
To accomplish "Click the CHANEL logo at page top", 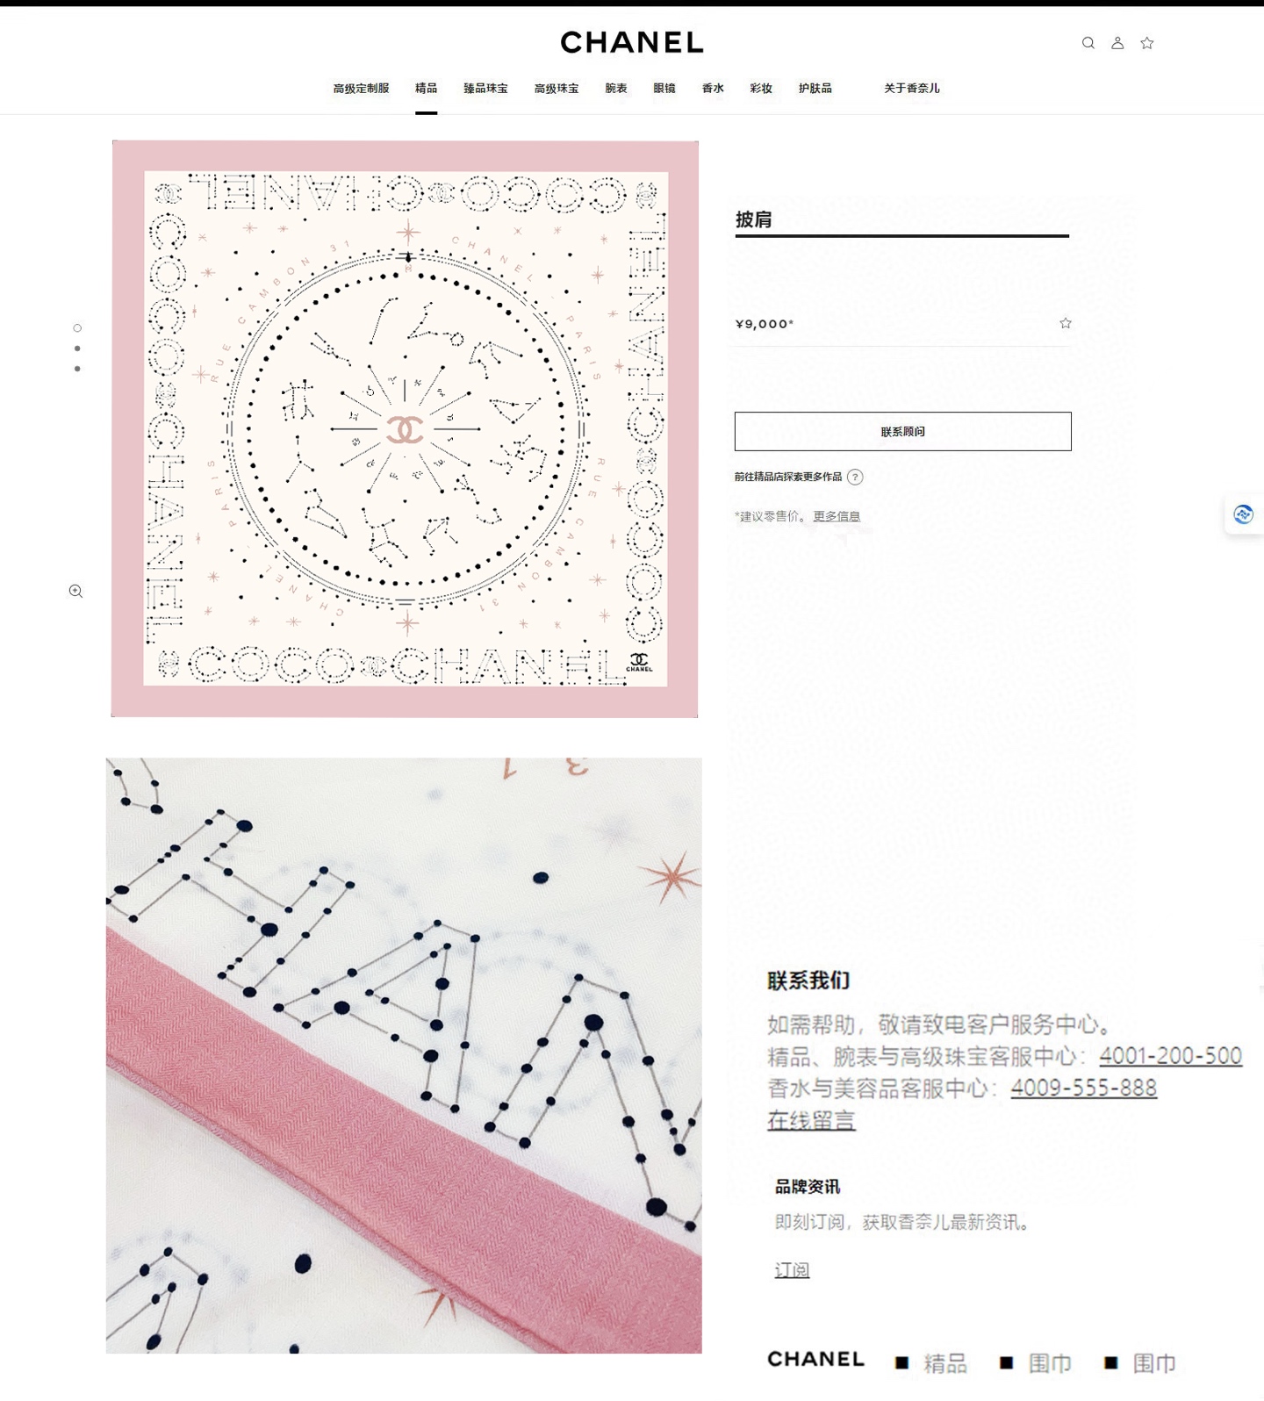I will click(632, 42).
